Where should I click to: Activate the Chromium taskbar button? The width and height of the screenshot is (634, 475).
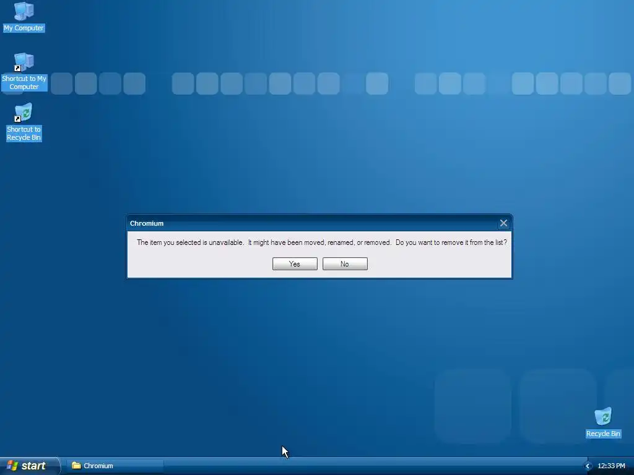pyautogui.click(x=115, y=466)
